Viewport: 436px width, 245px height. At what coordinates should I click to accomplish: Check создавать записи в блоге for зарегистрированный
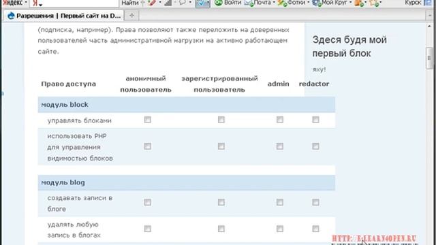[221, 203]
